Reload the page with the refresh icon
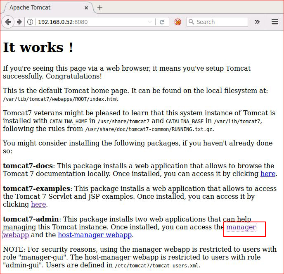Screen dimensions: 284x274 (162, 22)
